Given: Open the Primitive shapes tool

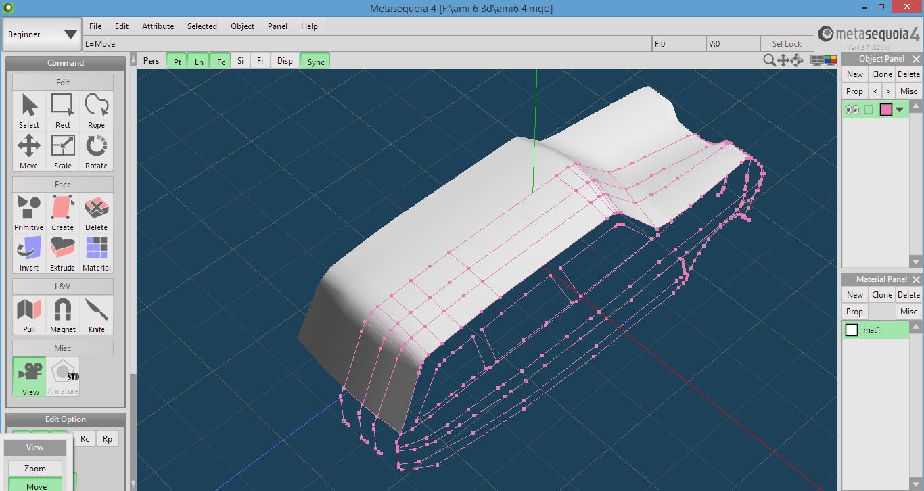Looking at the screenshot, I should (29, 213).
